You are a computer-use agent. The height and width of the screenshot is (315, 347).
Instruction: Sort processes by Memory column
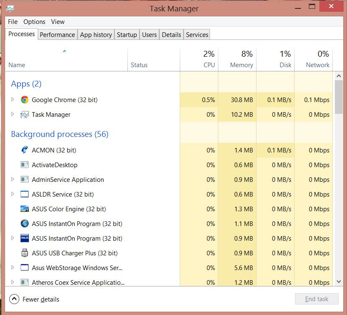point(237,60)
